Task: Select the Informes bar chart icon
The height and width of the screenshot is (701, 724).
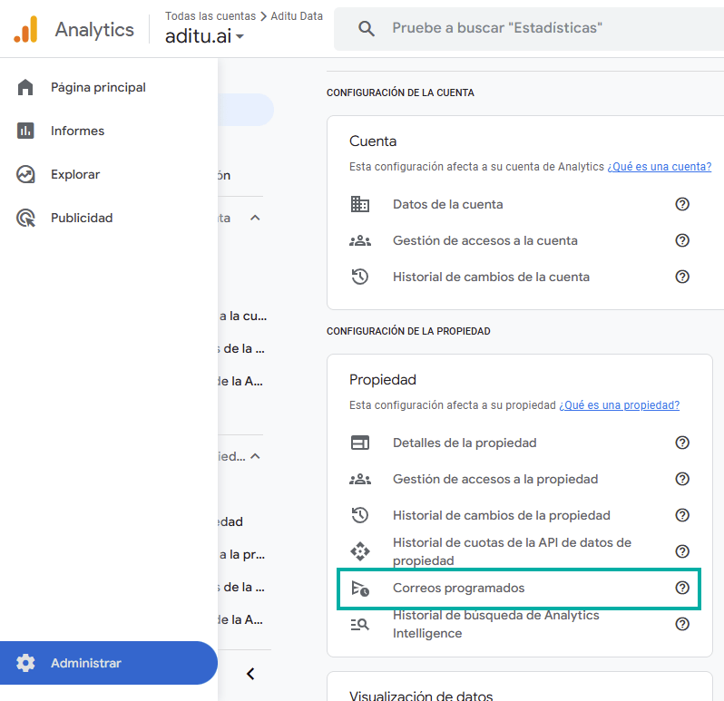Action: click(x=25, y=131)
